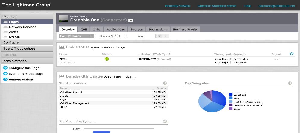The height and width of the screenshot is (133, 300).
Task: Click the Top Categories pie chart
Action: (212, 101)
